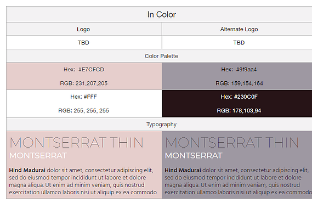Click the white MONTSERRAT subheading on pink
This screenshot has width=312, height=208.
[38, 156]
